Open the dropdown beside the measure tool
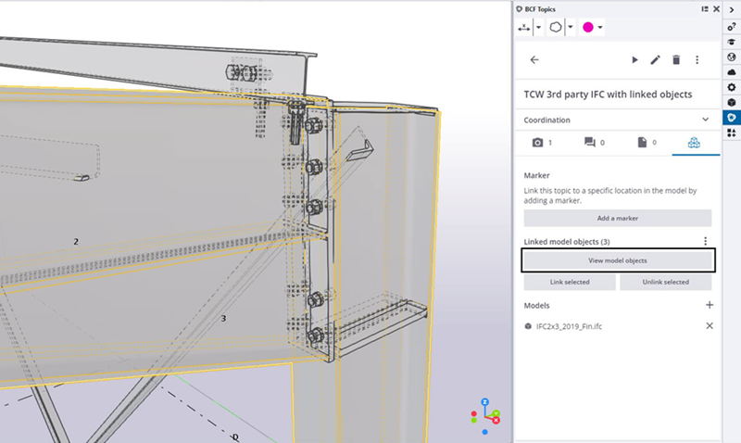 coord(538,28)
